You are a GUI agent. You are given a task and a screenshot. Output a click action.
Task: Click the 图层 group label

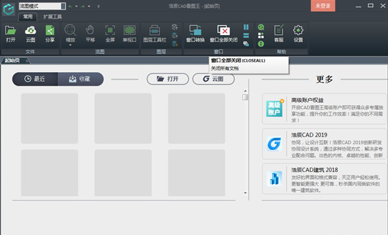coord(161,52)
